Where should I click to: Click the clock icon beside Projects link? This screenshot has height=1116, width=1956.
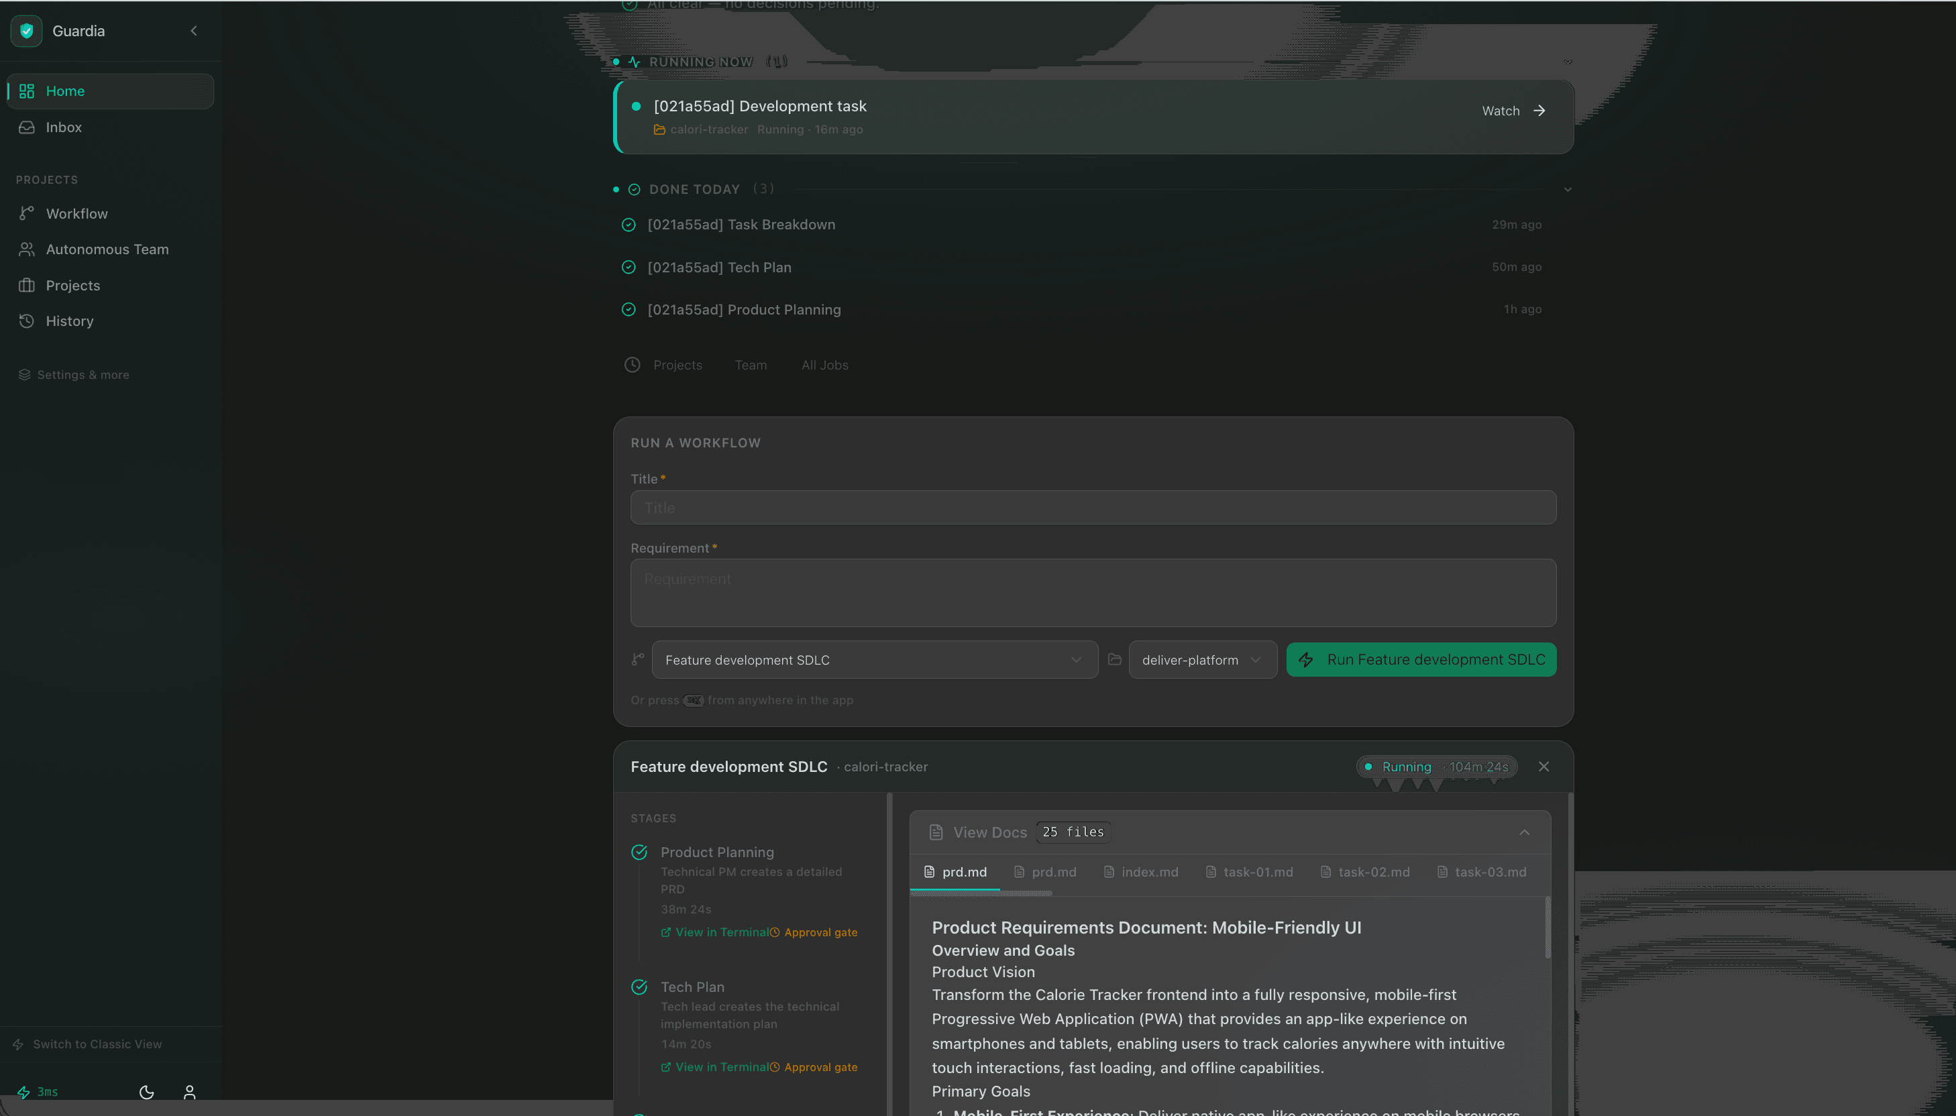633,365
